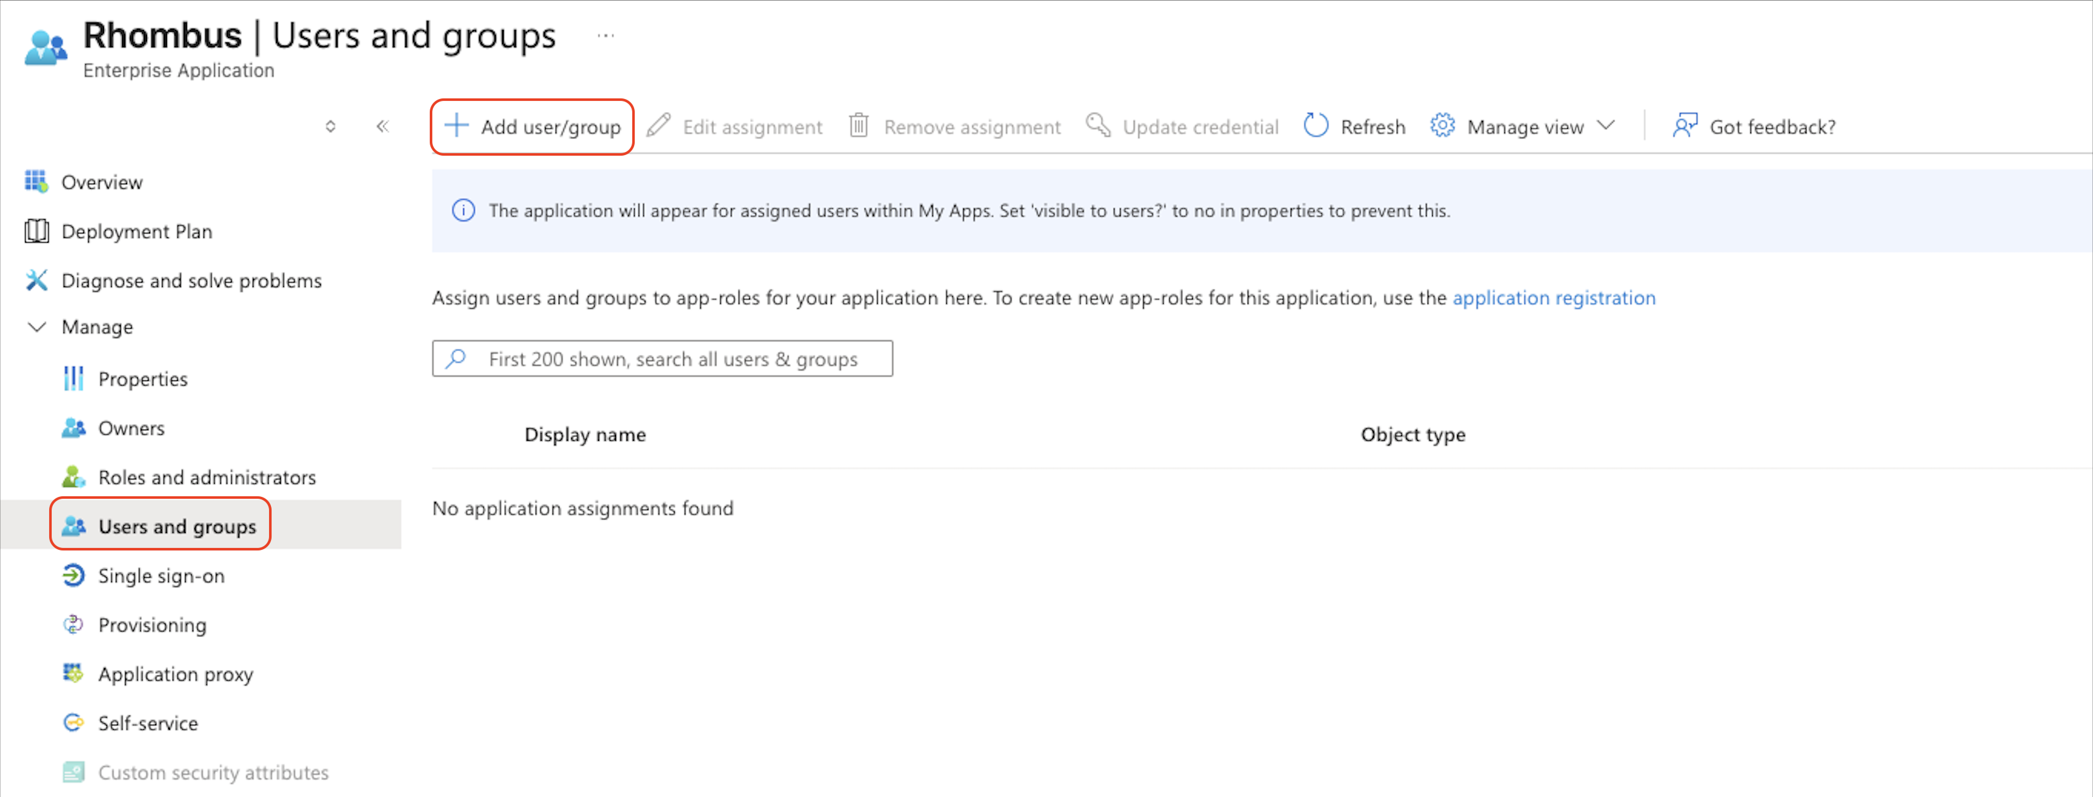Click the Custom security attributes icon
Viewport: 2093px width, 797px height.
[73, 772]
